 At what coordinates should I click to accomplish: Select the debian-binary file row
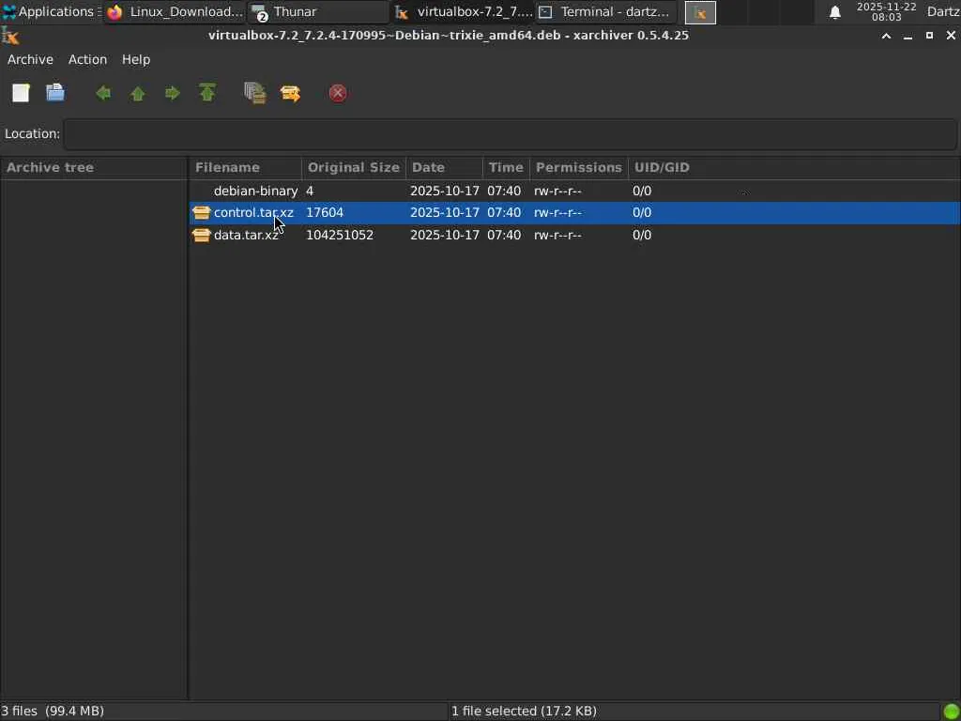coord(574,192)
